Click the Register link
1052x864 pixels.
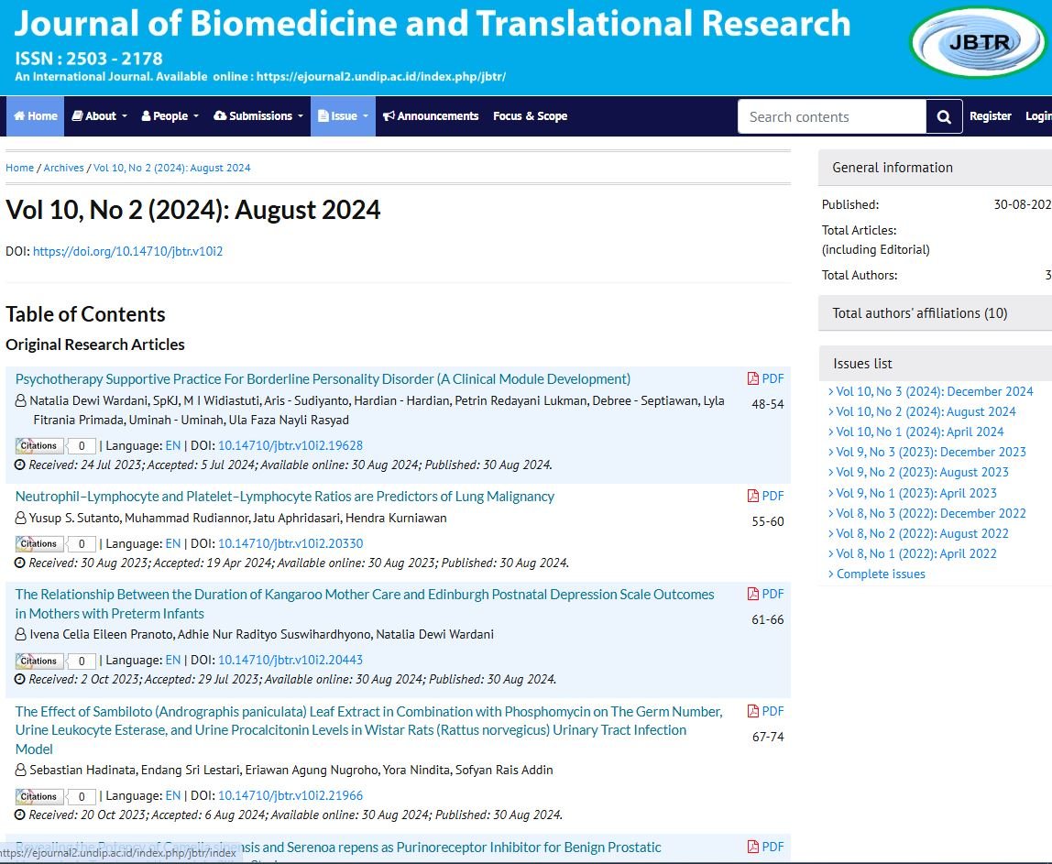click(990, 116)
